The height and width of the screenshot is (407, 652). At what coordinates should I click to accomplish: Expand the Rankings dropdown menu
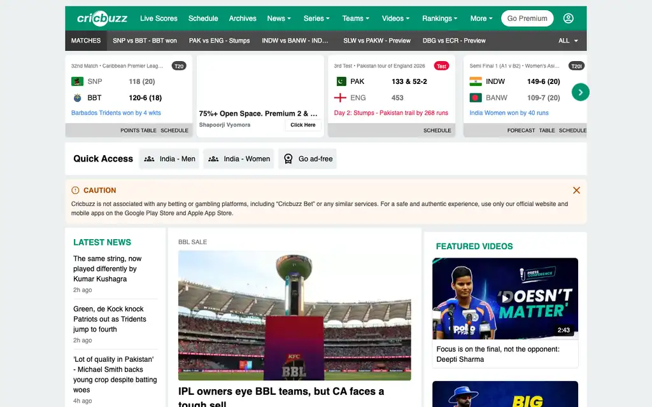[x=440, y=18]
